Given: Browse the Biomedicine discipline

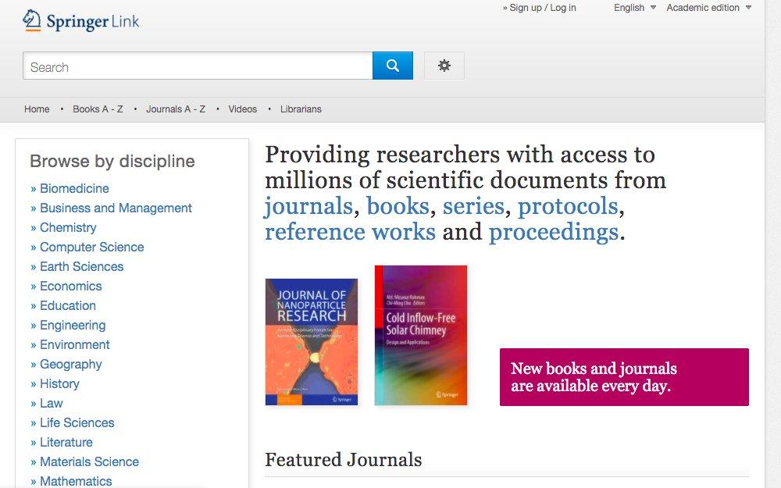Looking at the screenshot, I should pos(74,188).
